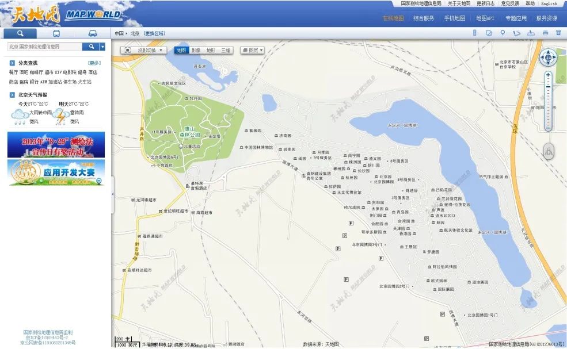Open the 测绘法宣传日有奖活动 banner

(x=56, y=144)
